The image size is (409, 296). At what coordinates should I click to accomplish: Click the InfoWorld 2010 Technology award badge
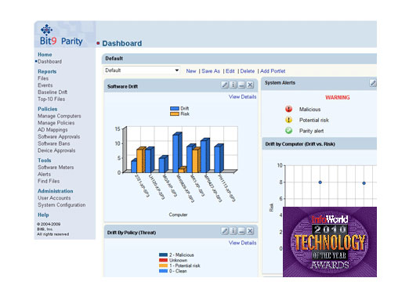(330, 242)
